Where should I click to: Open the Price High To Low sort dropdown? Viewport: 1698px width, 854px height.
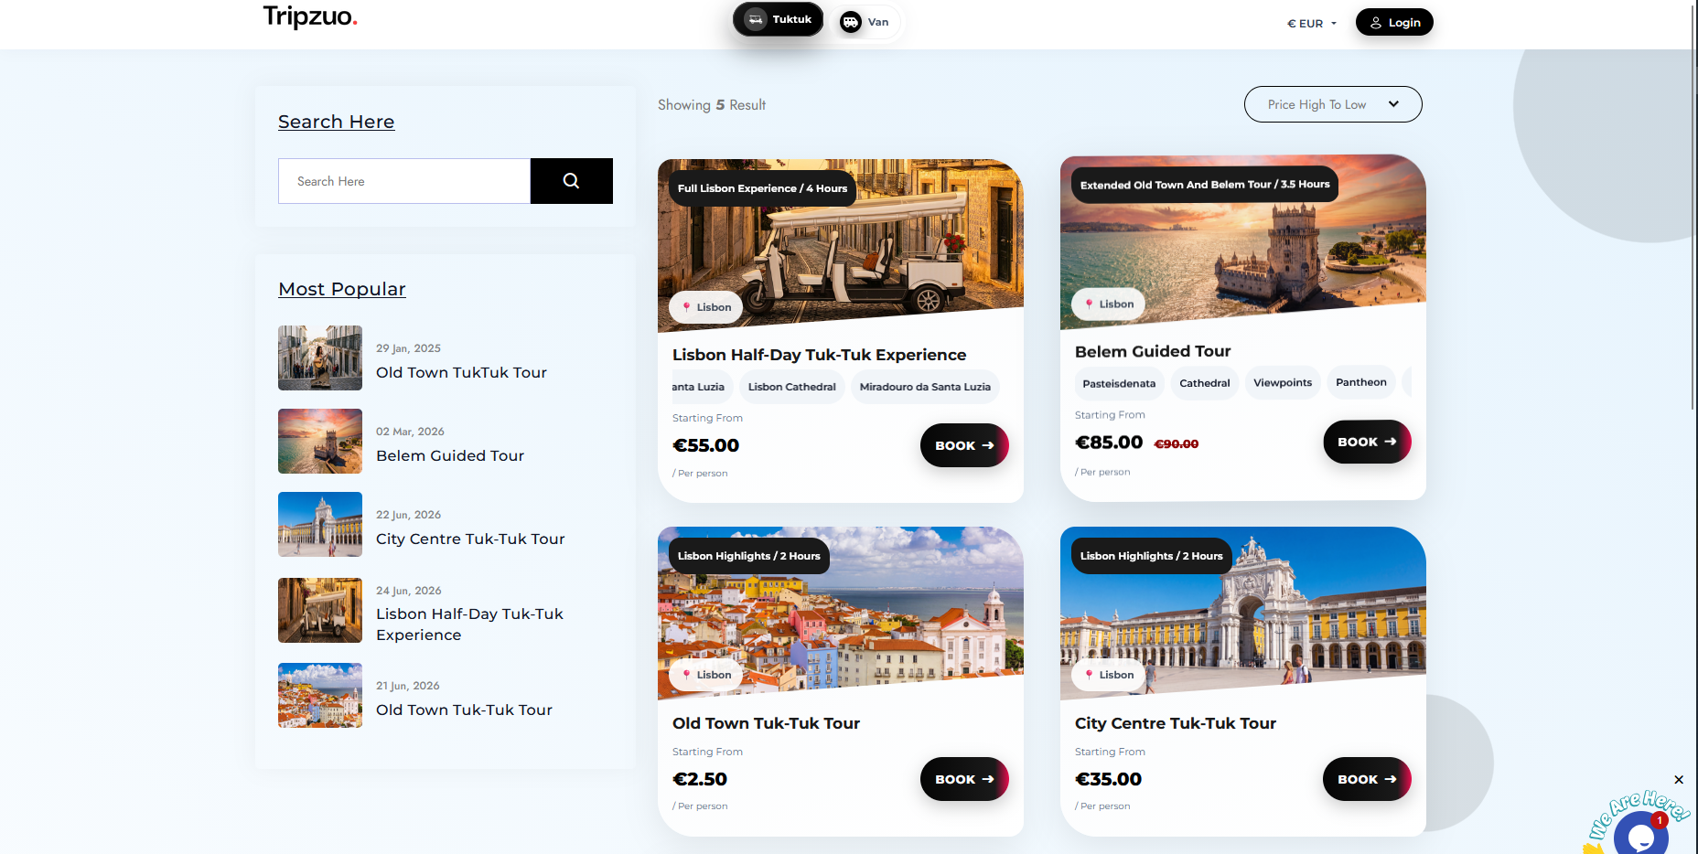click(1333, 104)
